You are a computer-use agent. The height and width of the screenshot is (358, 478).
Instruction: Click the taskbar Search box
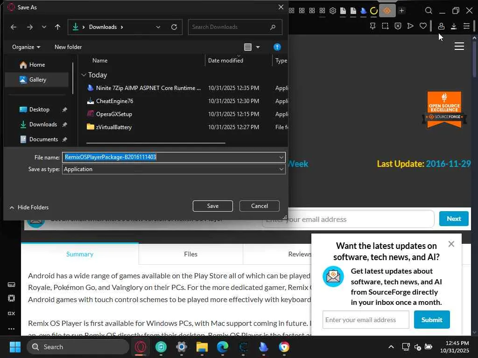click(78, 347)
